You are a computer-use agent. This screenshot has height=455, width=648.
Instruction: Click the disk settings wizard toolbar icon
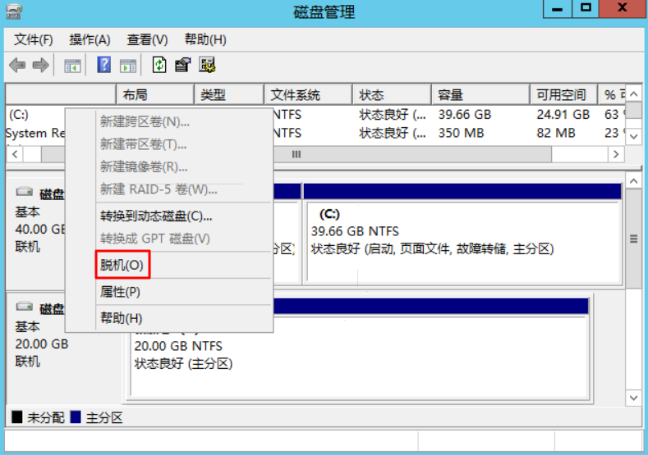[207, 65]
